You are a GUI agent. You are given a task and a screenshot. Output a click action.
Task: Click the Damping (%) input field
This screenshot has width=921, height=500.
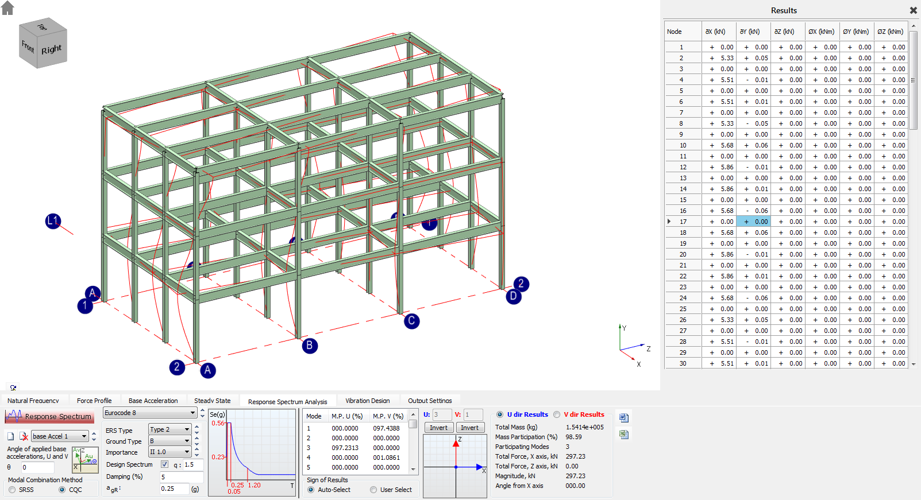tap(182, 476)
